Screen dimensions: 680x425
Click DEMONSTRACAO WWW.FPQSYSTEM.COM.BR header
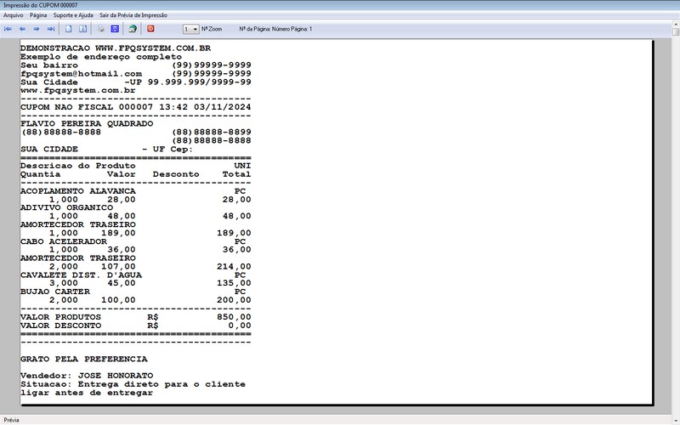116,48
